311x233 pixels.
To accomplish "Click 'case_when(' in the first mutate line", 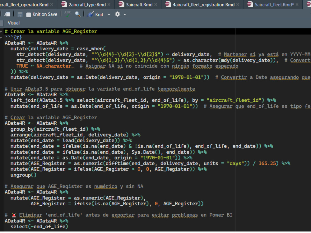I will [x=91, y=49].
